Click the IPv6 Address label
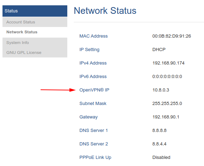Viewport: 204px width, 166px height. [x=93, y=77]
